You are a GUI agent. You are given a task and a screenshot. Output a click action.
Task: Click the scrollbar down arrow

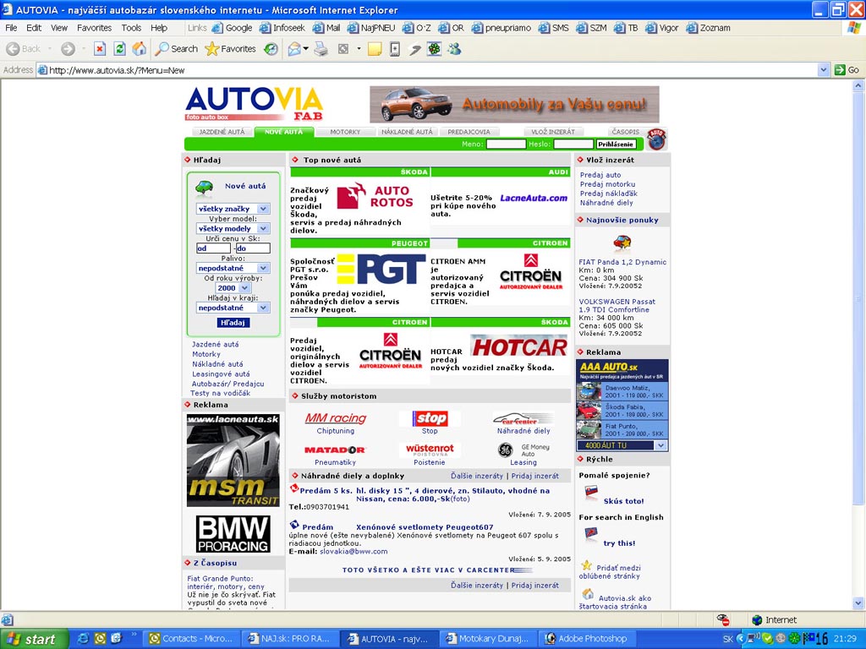858,603
